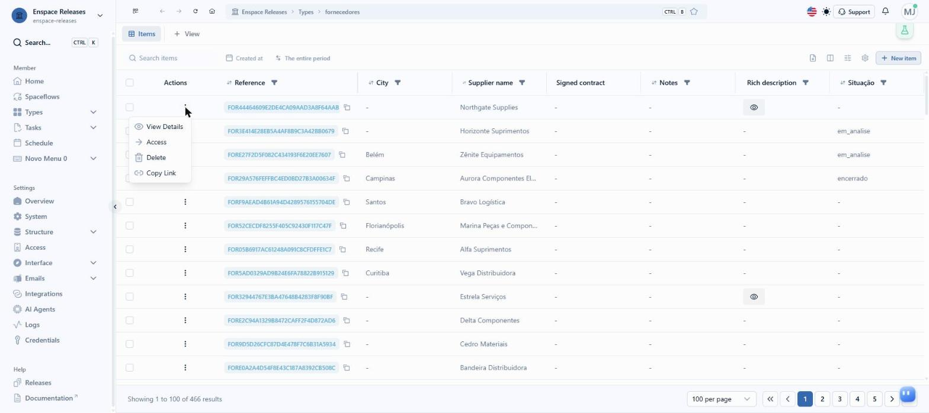The width and height of the screenshot is (929, 413).
Task: Open the Support button
Action: 854,12
